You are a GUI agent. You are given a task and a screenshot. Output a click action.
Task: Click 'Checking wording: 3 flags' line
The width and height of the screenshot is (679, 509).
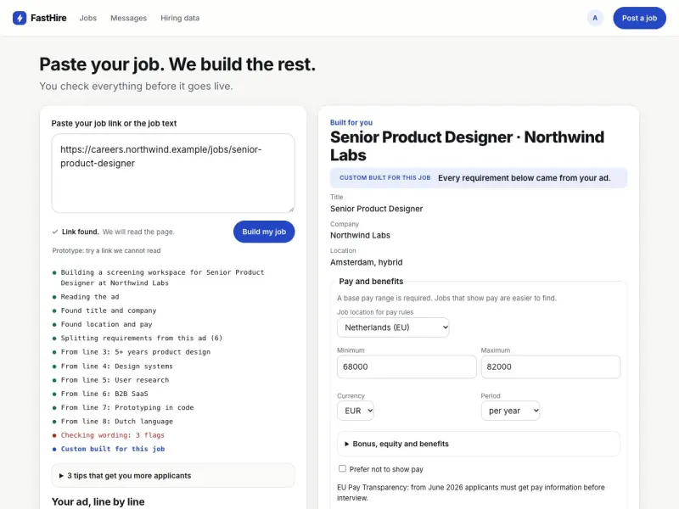point(113,435)
